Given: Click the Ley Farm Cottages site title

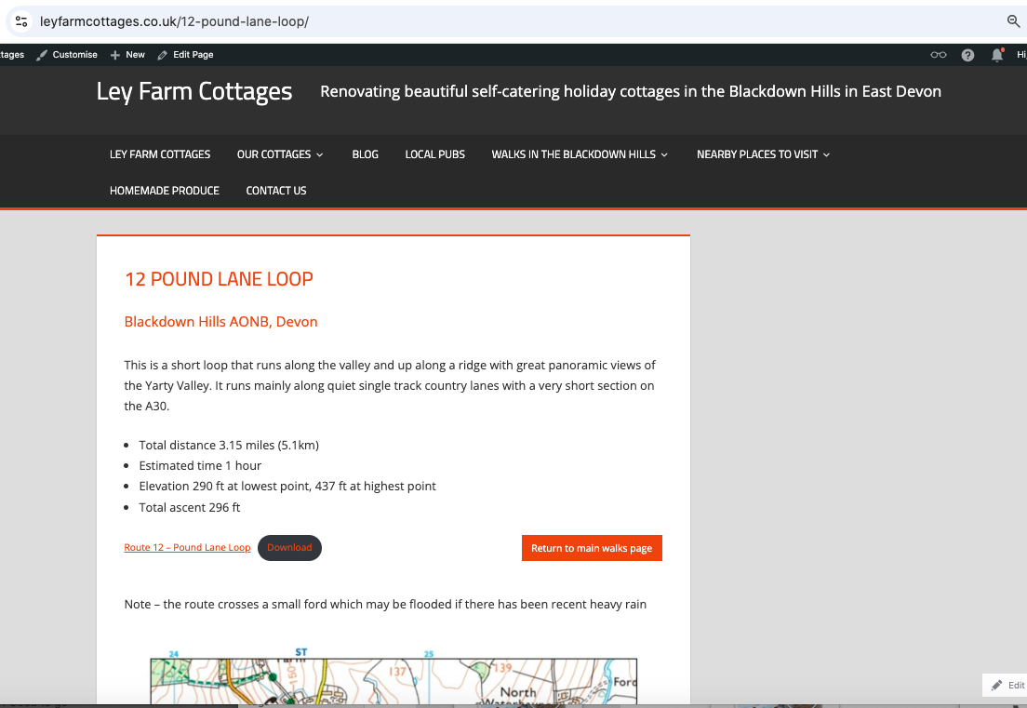Looking at the screenshot, I should (194, 91).
